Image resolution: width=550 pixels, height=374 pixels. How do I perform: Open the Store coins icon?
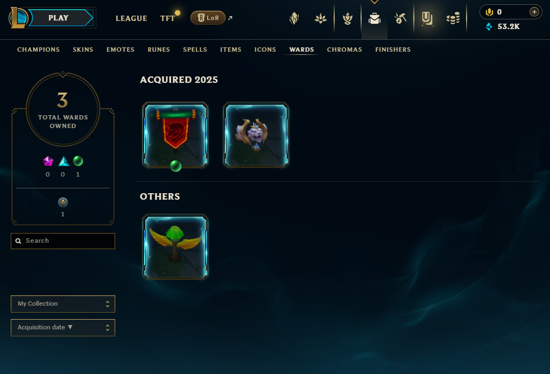[x=453, y=18]
